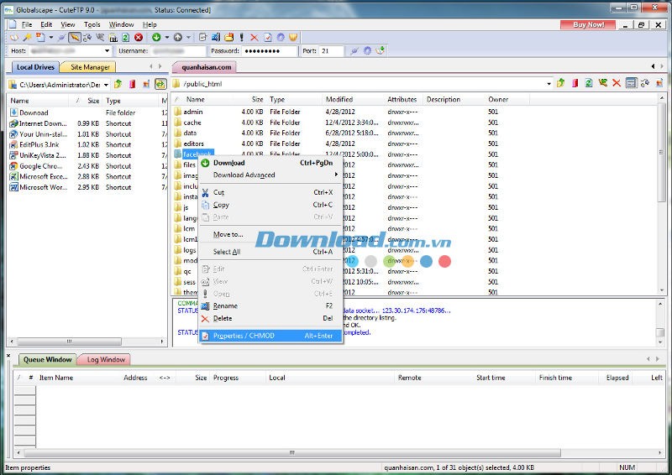Click the red bookmark icon in local pane
The image size is (672, 475).
[x=132, y=84]
